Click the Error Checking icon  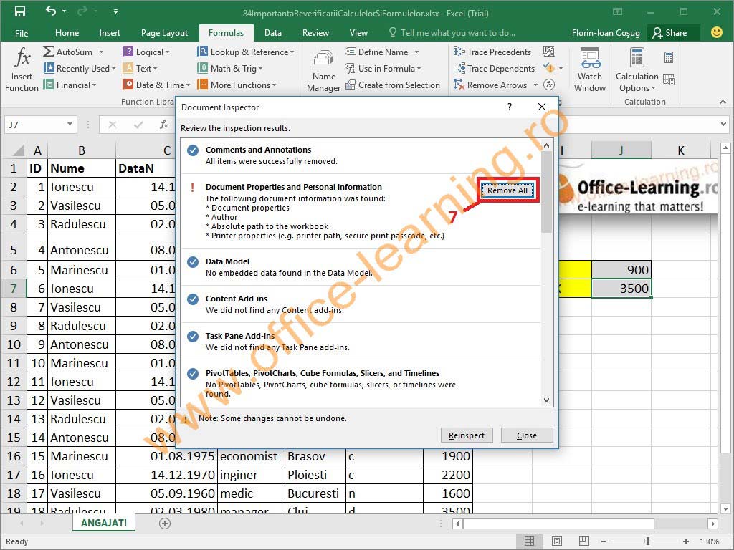point(549,68)
